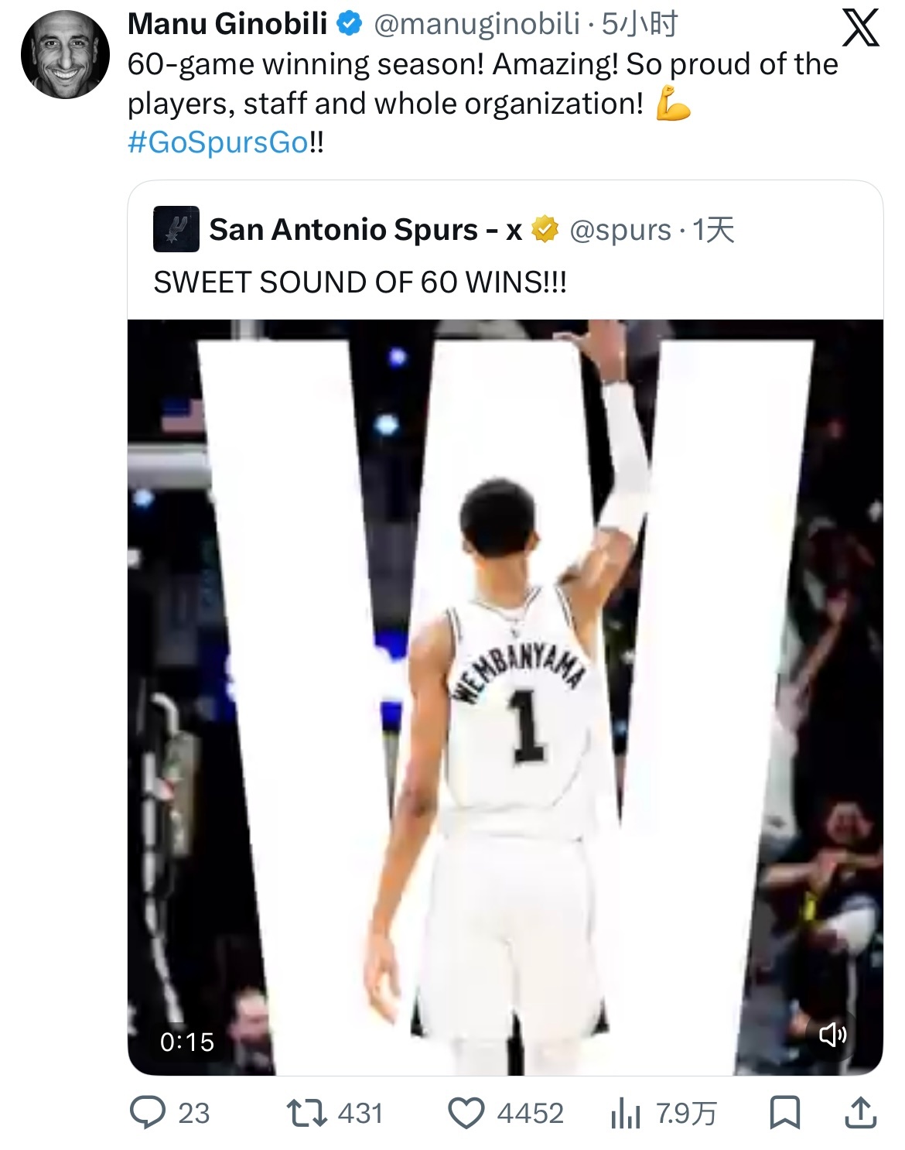Open the #GoSpursGo hashtag
Image resolution: width=905 pixels, height=1150 pixels.
click(218, 142)
